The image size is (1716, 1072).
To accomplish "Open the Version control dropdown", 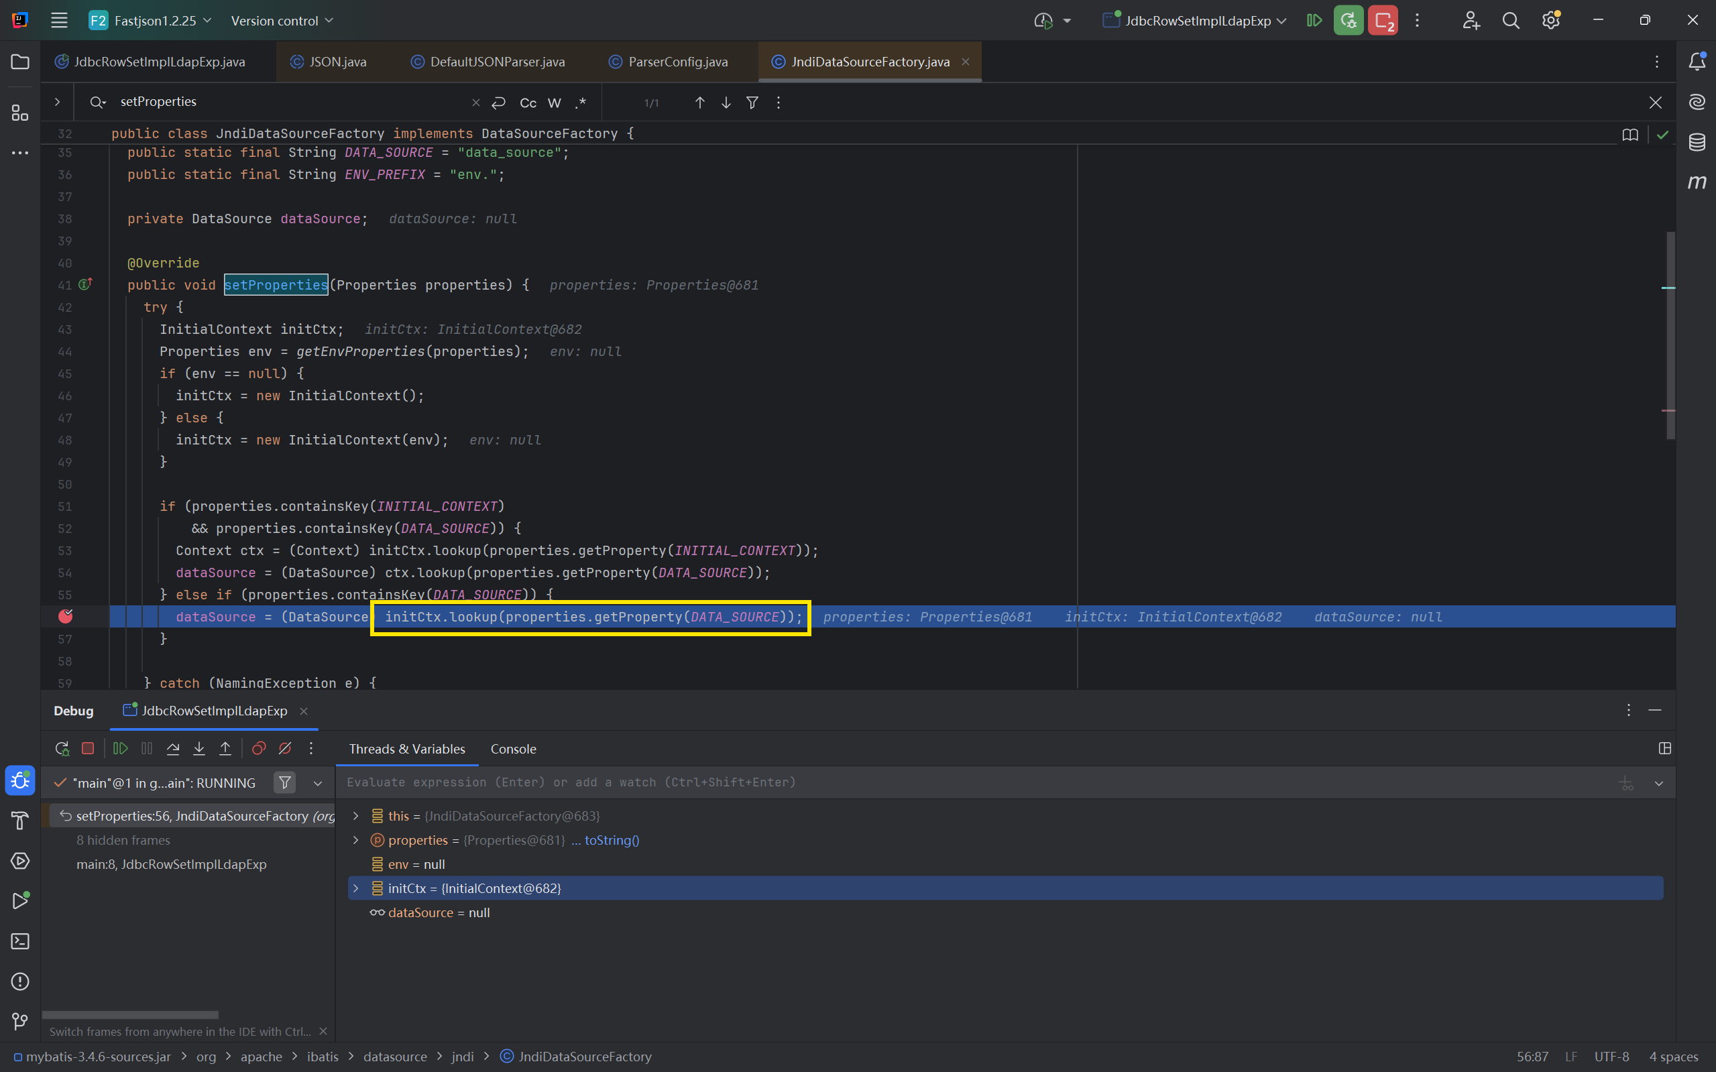I will (282, 21).
